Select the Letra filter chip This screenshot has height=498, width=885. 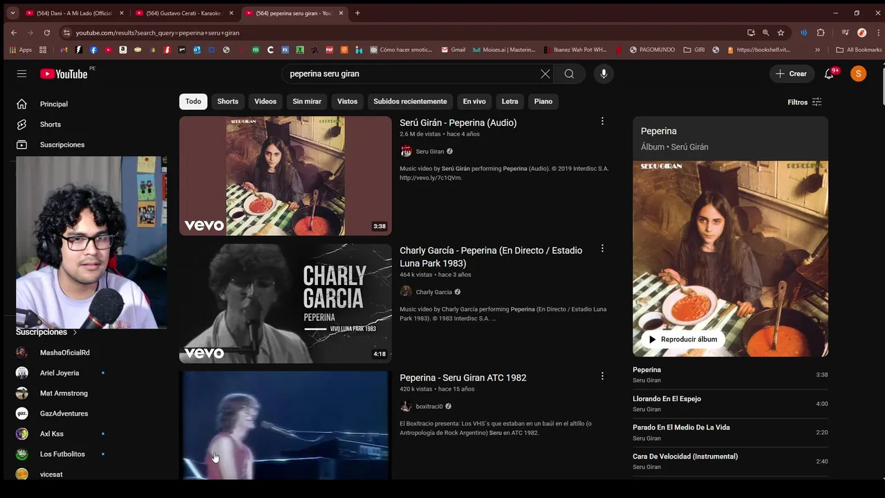coord(510,102)
